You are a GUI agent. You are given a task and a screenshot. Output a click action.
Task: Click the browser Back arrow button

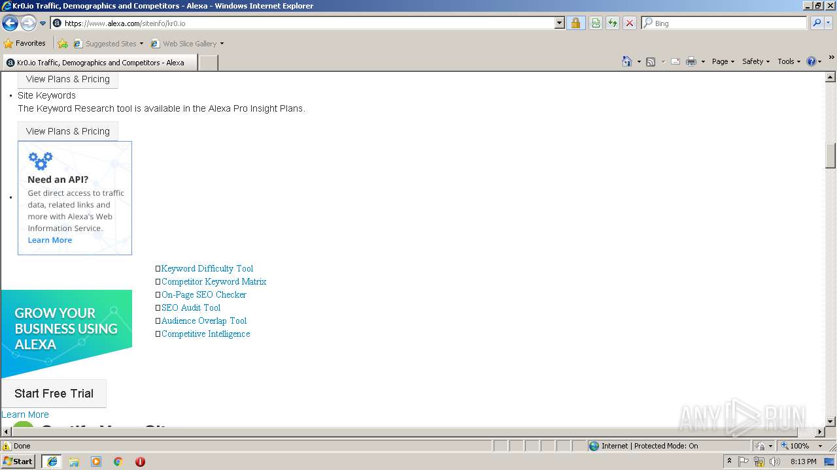click(10, 23)
